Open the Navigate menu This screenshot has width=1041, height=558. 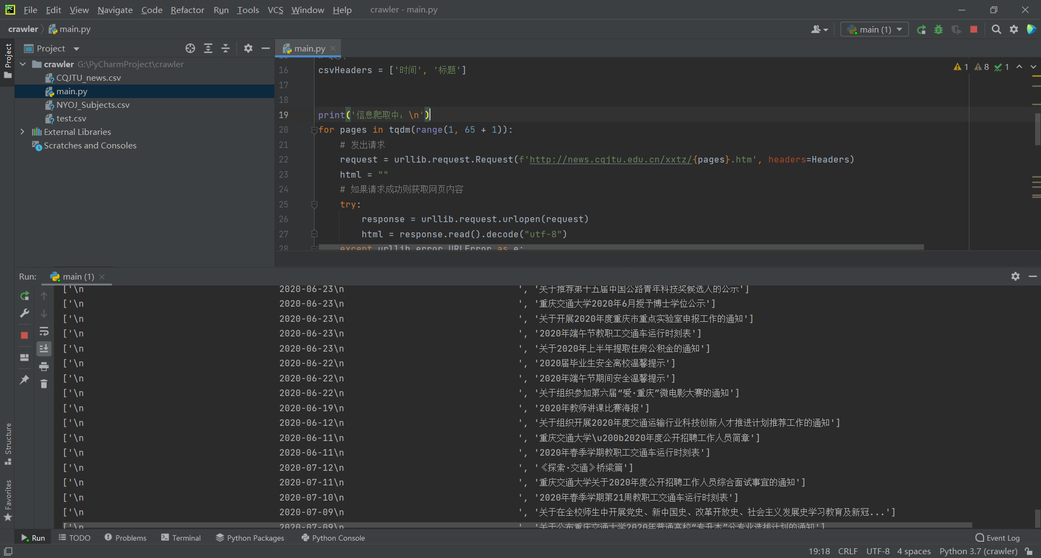point(115,10)
